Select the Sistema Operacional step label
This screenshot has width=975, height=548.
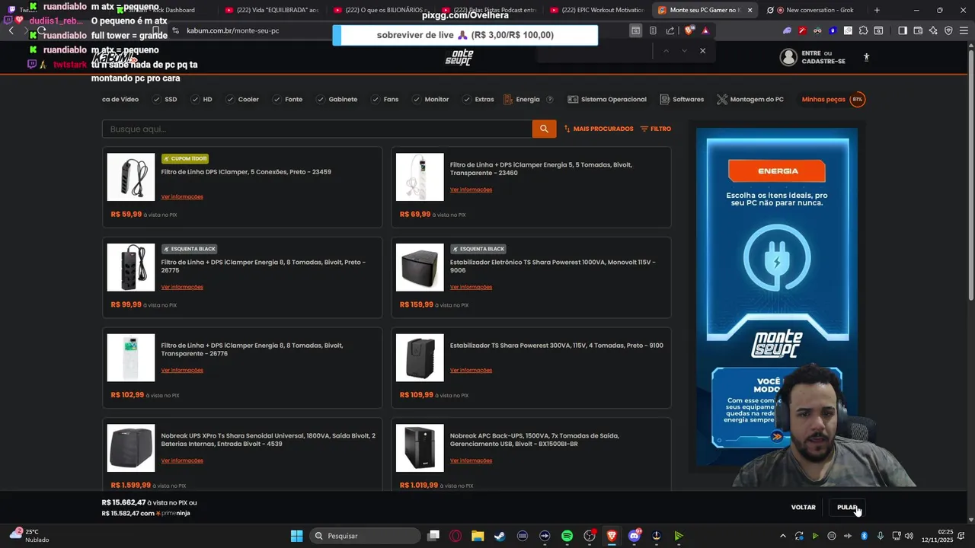pos(614,100)
